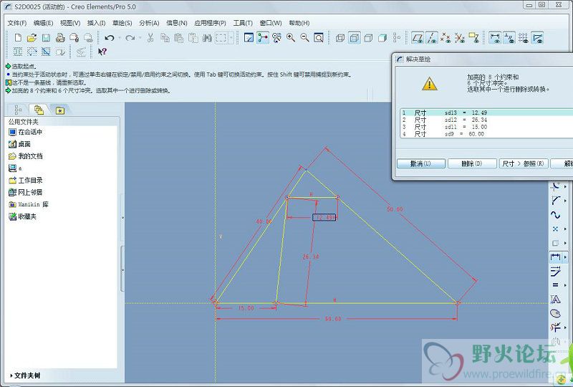
Task: Toggle datum planes visibility
Action: pos(418,38)
